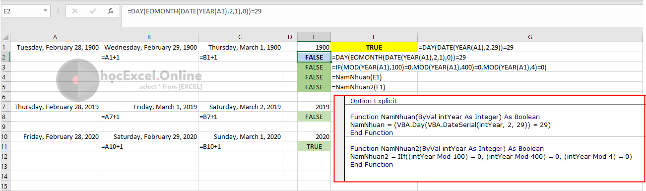Select column C header
This screenshot has width=646, height=191.
(x=240, y=37)
